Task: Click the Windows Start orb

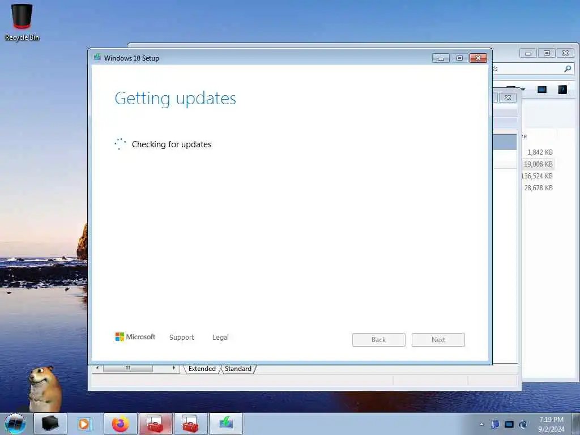Action: [15, 424]
